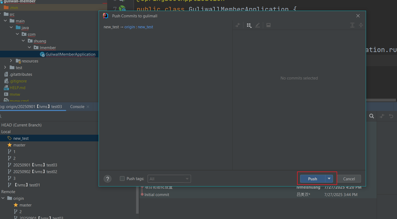
Task: Expand the test folder
Action: (x=5, y=67)
